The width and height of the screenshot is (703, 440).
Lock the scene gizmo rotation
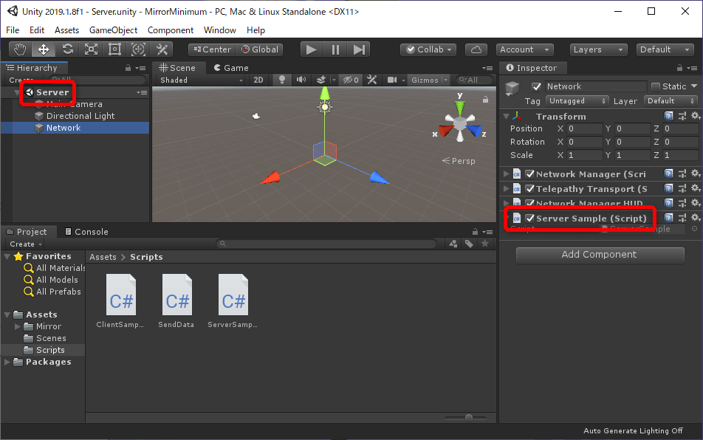point(485,100)
